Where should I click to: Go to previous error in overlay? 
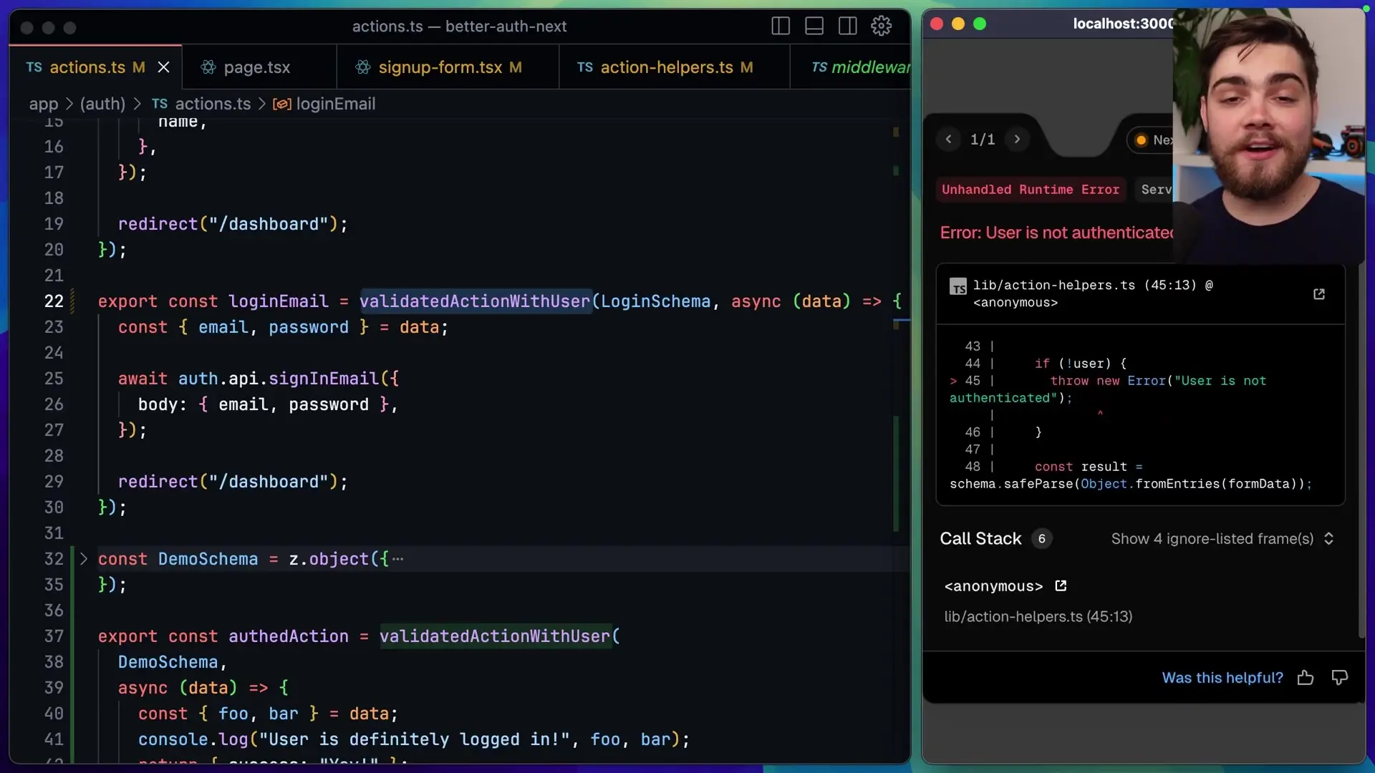(948, 140)
